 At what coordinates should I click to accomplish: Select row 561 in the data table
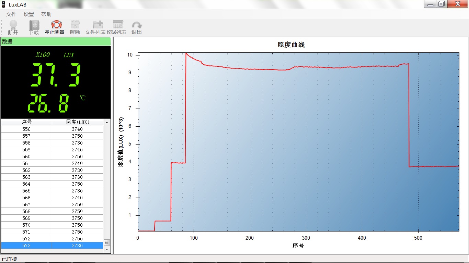point(52,163)
